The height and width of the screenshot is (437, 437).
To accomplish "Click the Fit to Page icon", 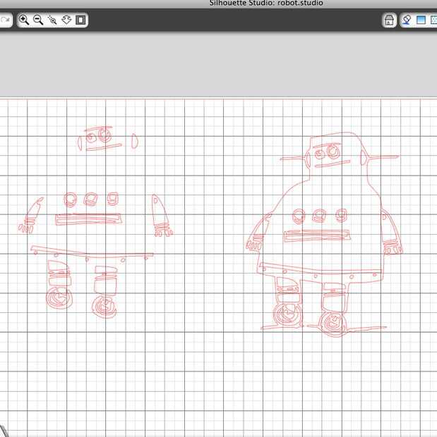I will point(80,20).
